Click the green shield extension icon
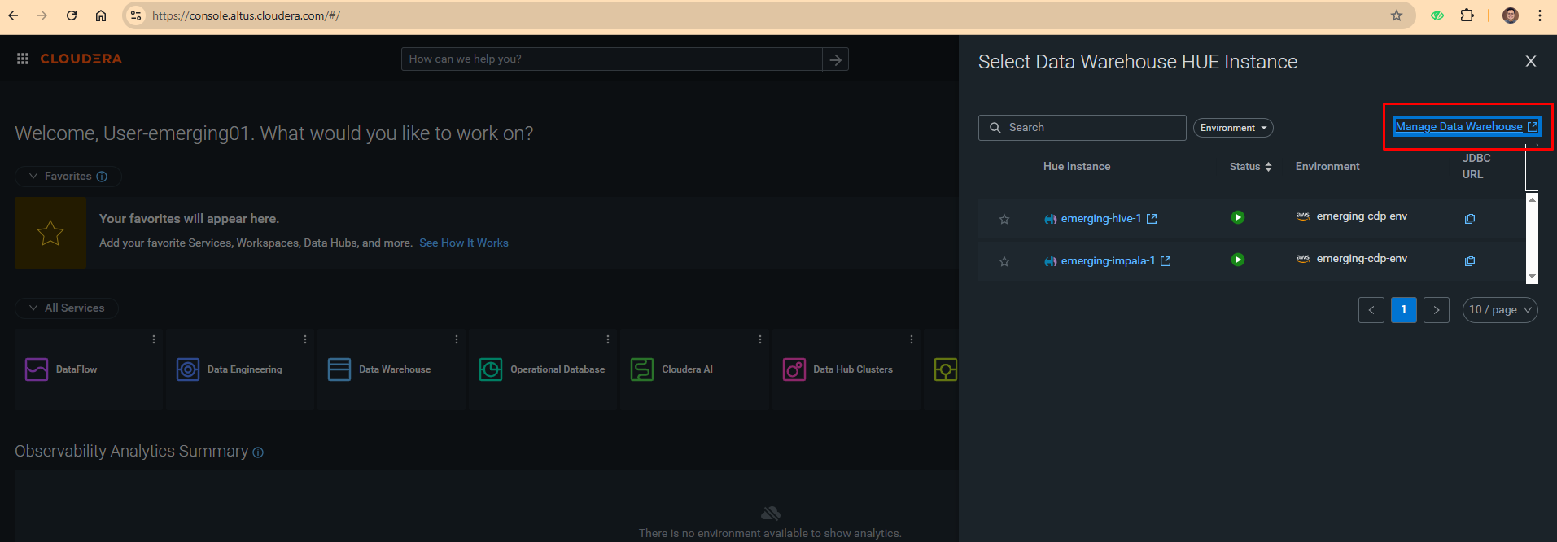Image resolution: width=1557 pixels, height=542 pixels. [x=1437, y=15]
